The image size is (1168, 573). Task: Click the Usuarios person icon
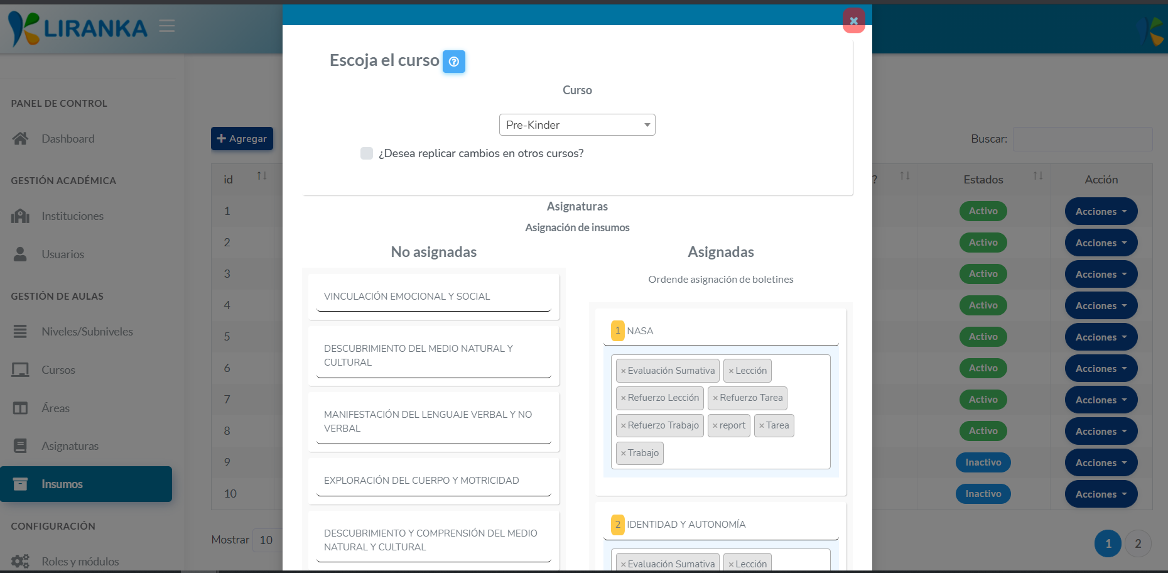pos(21,254)
